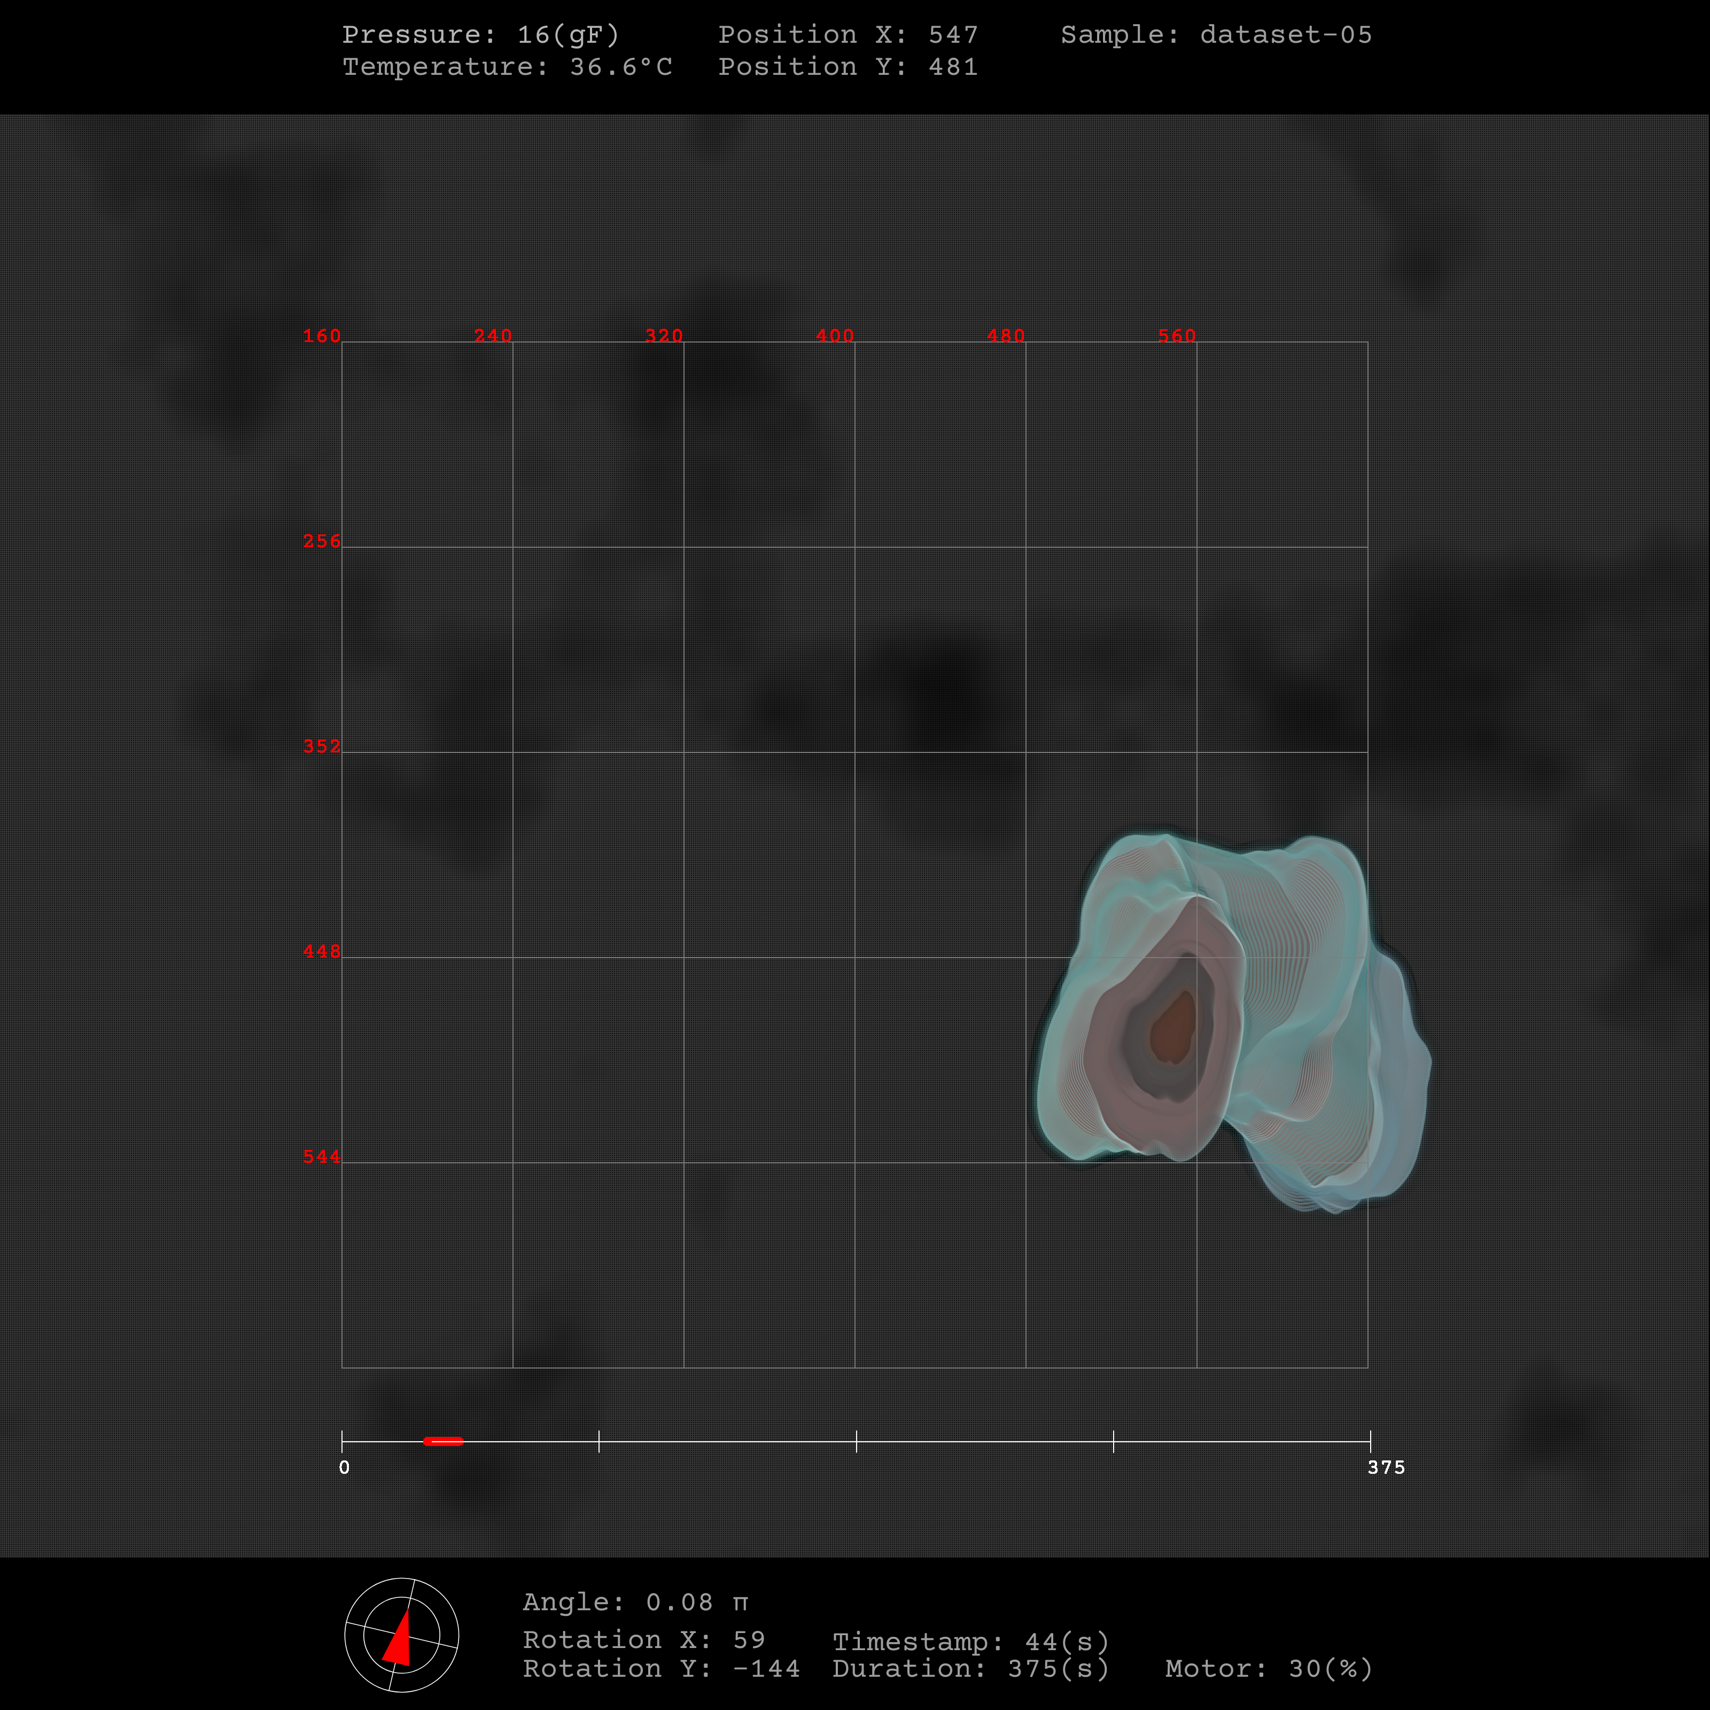Screen dimensions: 1710x1710
Task: Click the middle tick on the timeline
Action: (x=856, y=1441)
